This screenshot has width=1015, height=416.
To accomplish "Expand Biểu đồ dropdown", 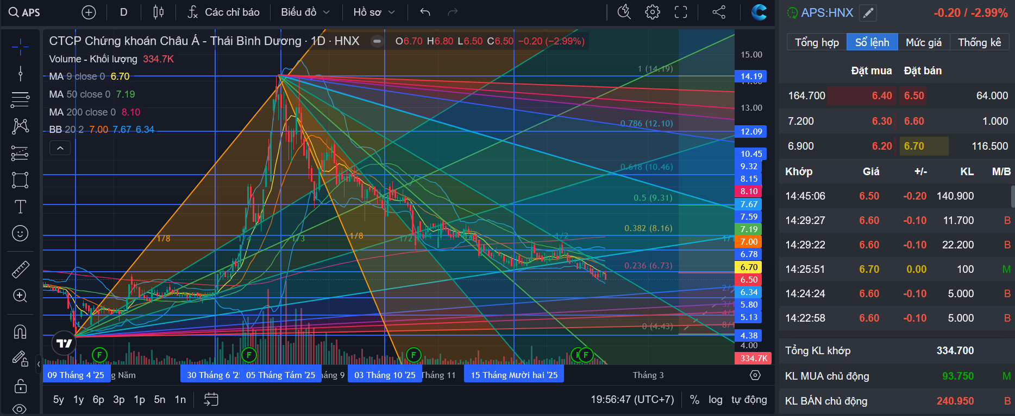I will point(305,12).
